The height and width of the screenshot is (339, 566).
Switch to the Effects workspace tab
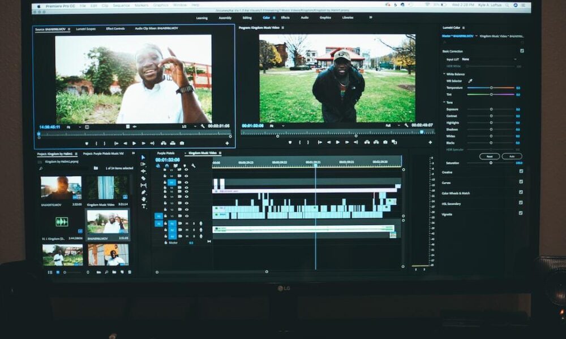pos(285,18)
